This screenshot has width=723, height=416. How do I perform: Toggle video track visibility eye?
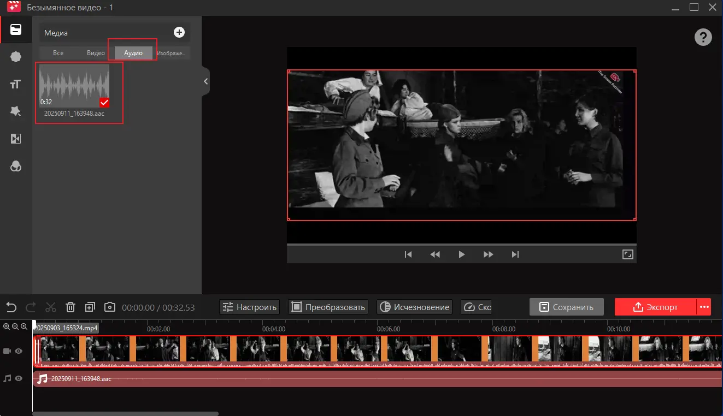pyautogui.click(x=19, y=351)
